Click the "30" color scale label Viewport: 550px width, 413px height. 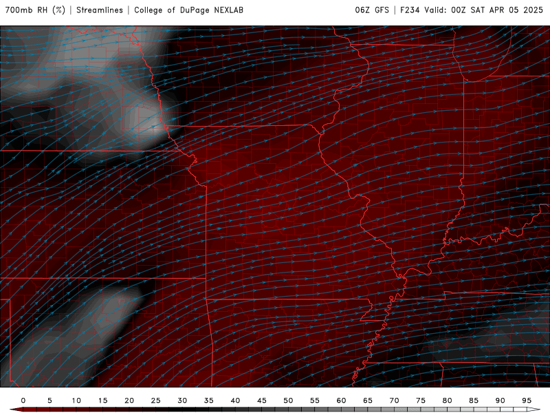pyautogui.click(x=182, y=401)
